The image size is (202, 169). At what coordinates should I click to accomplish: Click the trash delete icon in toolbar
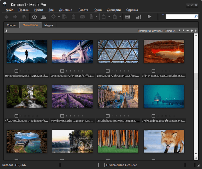pos(74,16)
